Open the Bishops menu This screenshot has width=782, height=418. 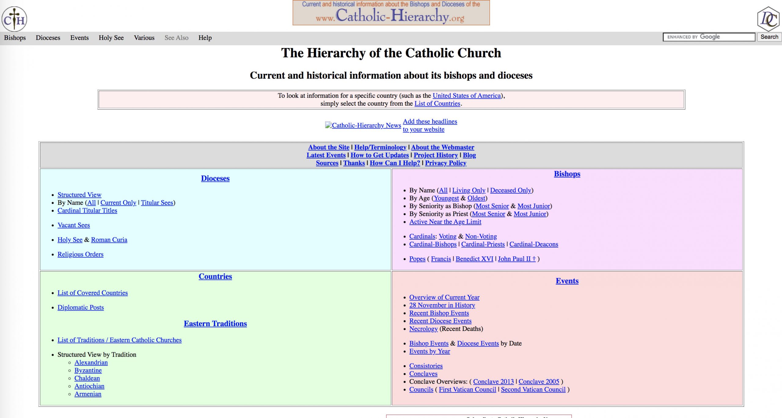(15, 38)
